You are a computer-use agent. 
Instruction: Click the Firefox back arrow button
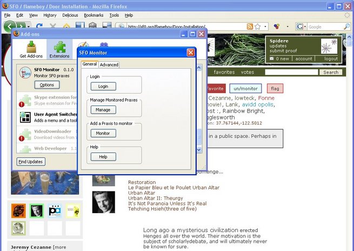point(10,26)
